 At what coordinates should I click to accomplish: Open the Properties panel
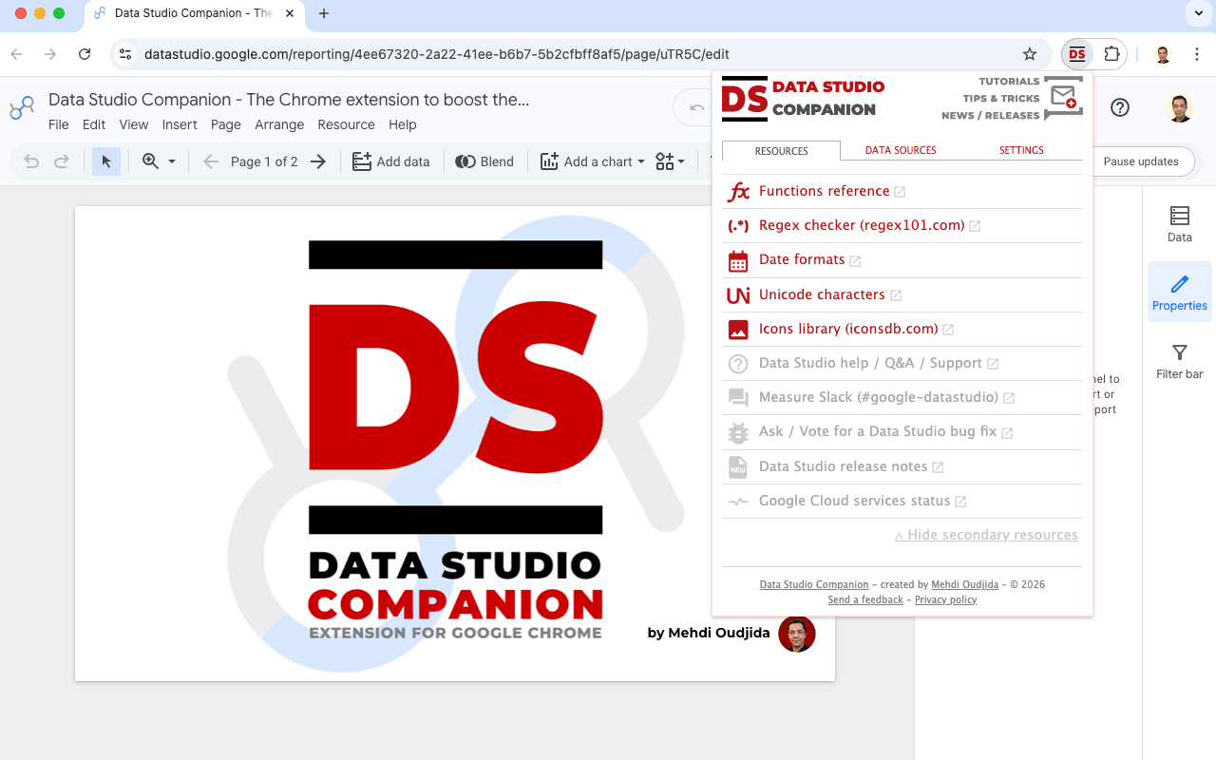coord(1180,293)
